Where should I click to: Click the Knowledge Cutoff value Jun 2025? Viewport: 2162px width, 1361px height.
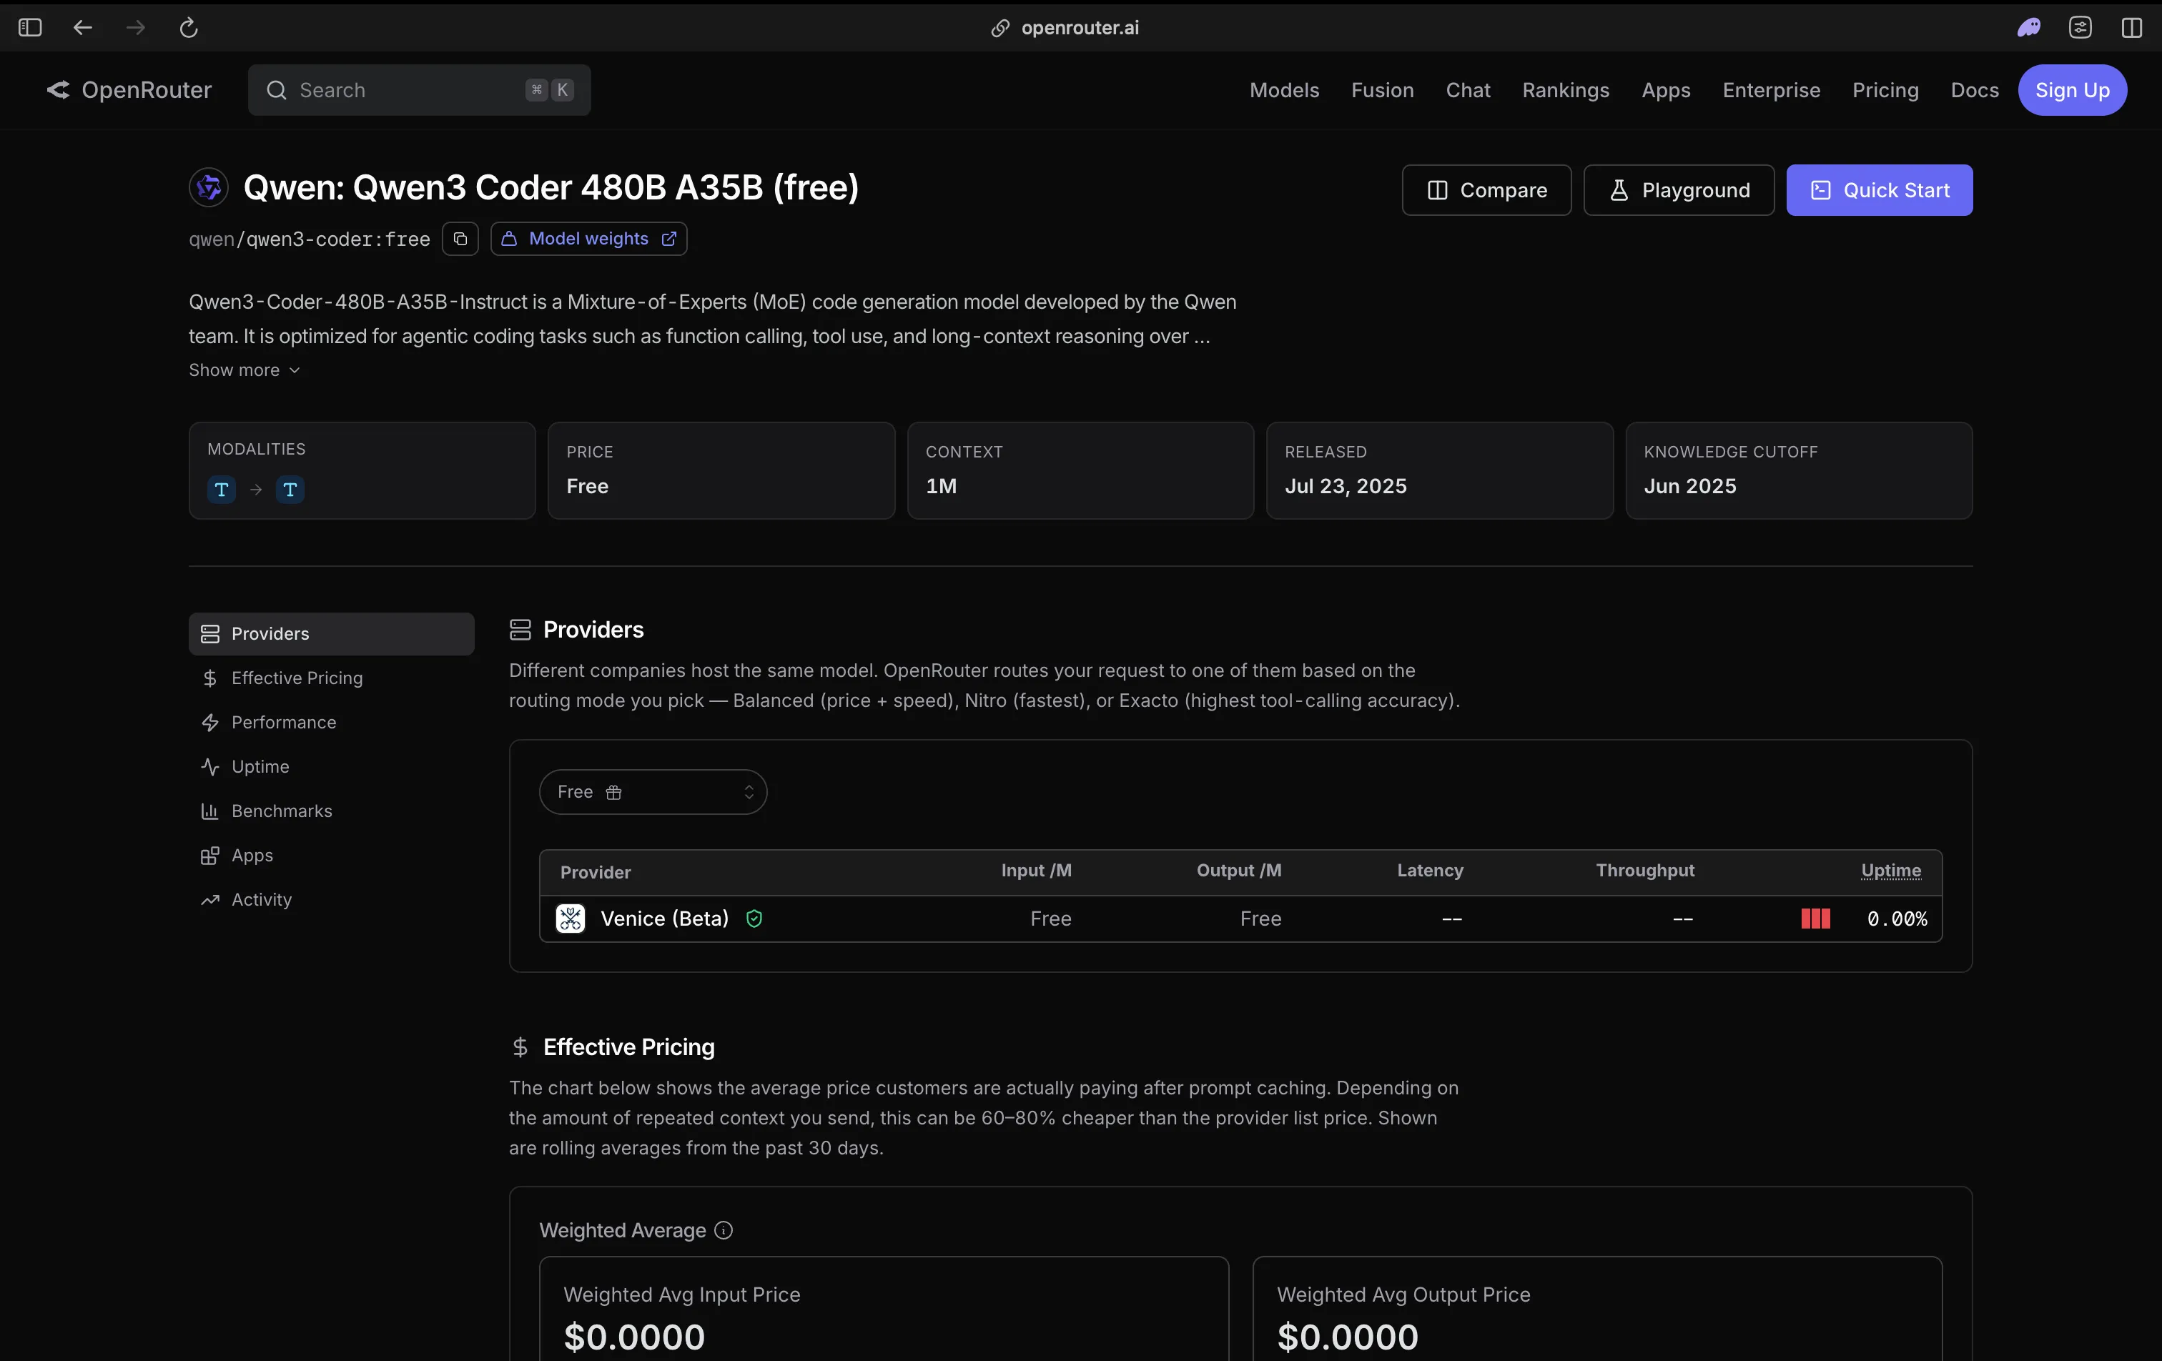[1689, 485]
